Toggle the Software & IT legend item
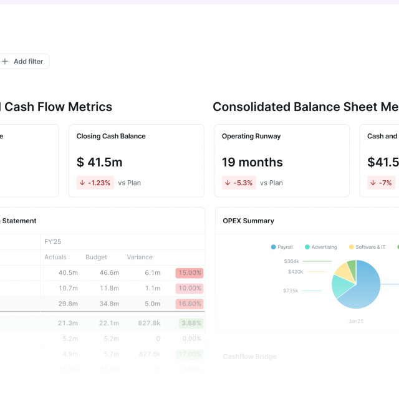399x399 pixels. 367,247
